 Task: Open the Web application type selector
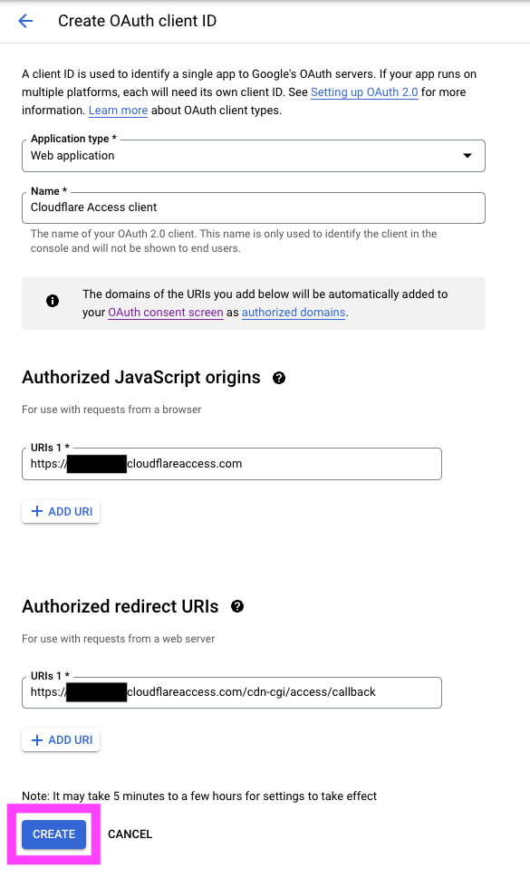254,156
